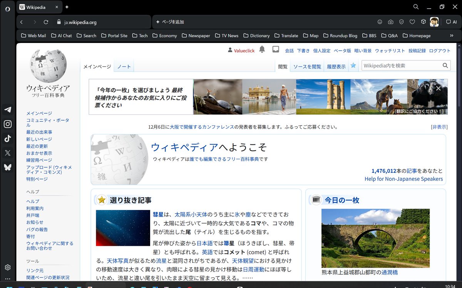Open the Search bookmark folder
Screen dimensions: 462x288
coord(86,35)
